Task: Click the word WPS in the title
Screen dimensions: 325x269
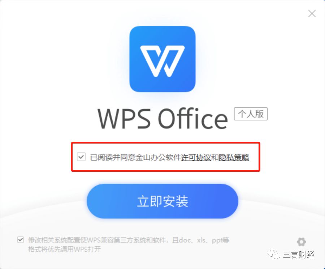Action: 124,119
